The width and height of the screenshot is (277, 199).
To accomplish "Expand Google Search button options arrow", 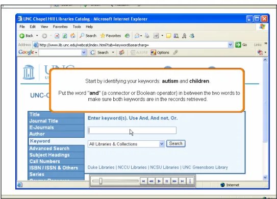I will [113, 53].
